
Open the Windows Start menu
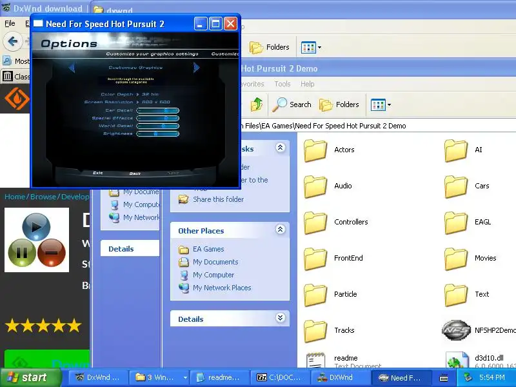[x=30, y=377]
